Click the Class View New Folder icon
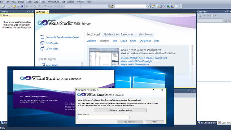The width and height of the screenshot is (231, 130). coord(199,16)
